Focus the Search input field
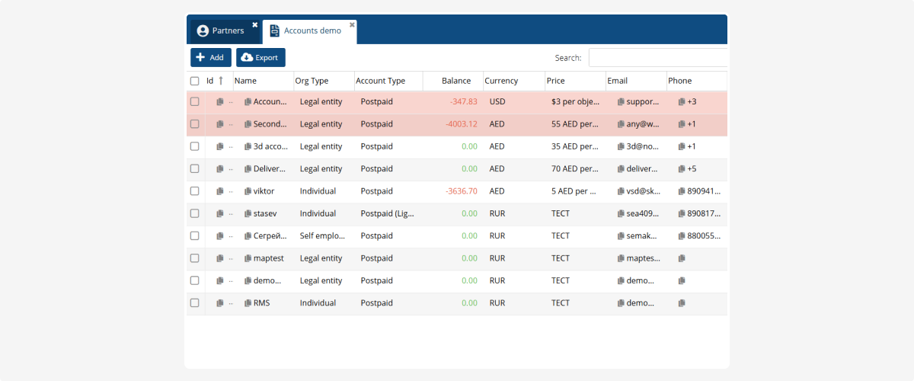Image resolution: width=914 pixels, height=381 pixels. pyautogui.click(x=657, y=58)
